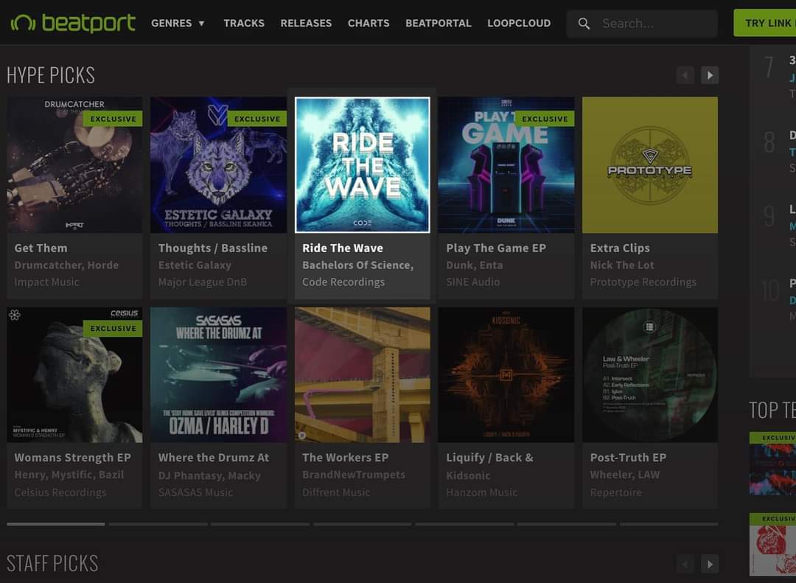Screen dimensions: 796x583
Task: Click the Play The Game EP artwork
Action: click(x=506, y=164)
